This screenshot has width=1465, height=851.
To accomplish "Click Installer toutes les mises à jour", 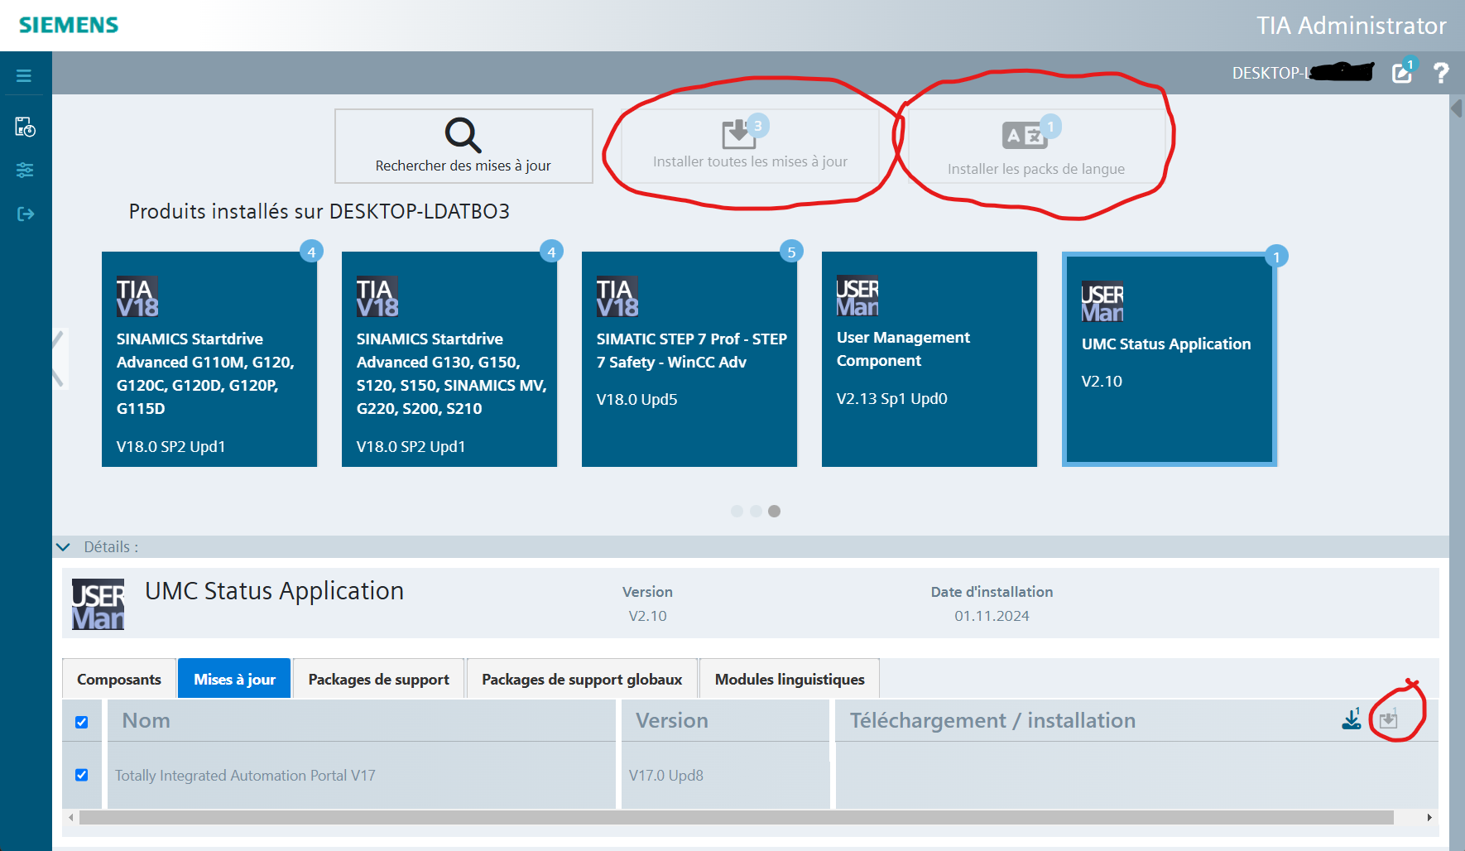I will [x=750, y=146].
